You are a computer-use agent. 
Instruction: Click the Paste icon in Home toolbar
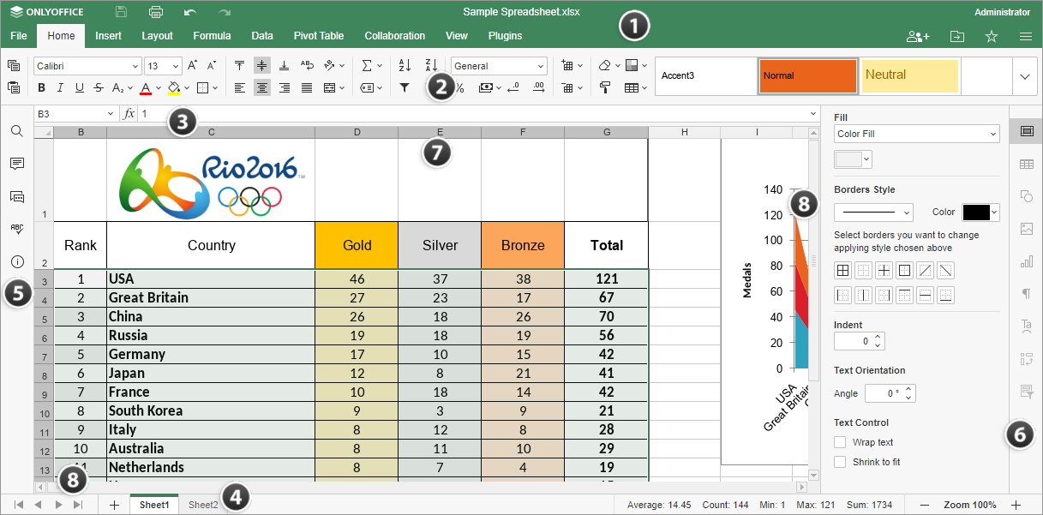14,87
